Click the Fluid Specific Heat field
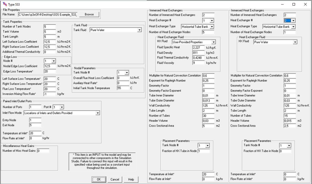The height and width of the screenshot is (184, 312). (x=198, y=48)
